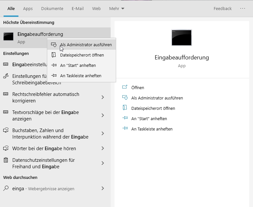Click shield icon in context menu

[54, 45]
